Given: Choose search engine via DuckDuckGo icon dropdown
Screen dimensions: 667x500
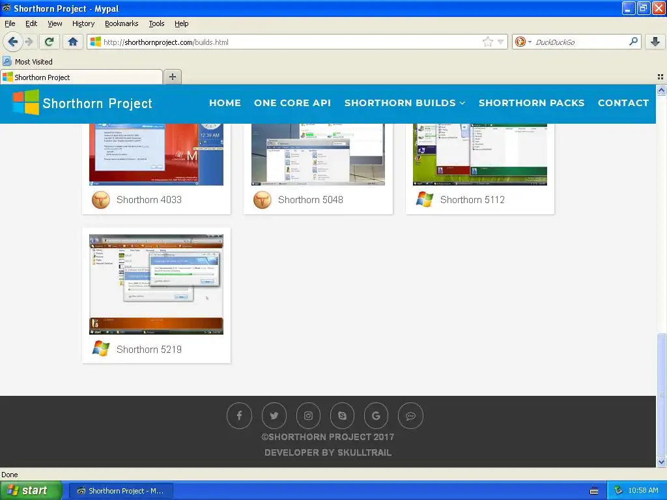Looking at the screenshot, I should pos(523,42).
